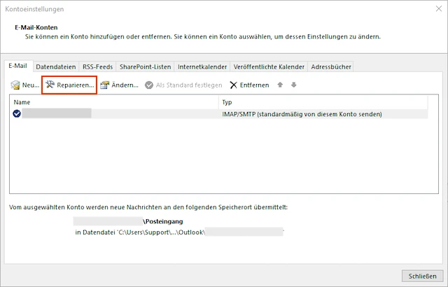Click the Als Standard festlegen label
448x287 pixels.
[189, 85]
